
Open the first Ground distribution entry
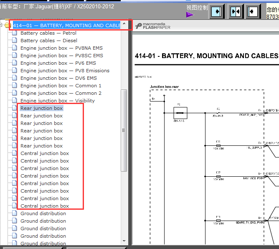(x=43, y=213)
